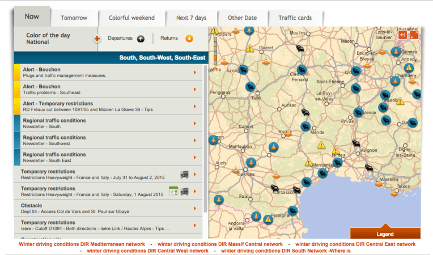Open the map Legend button

click(x=385, y=233)
